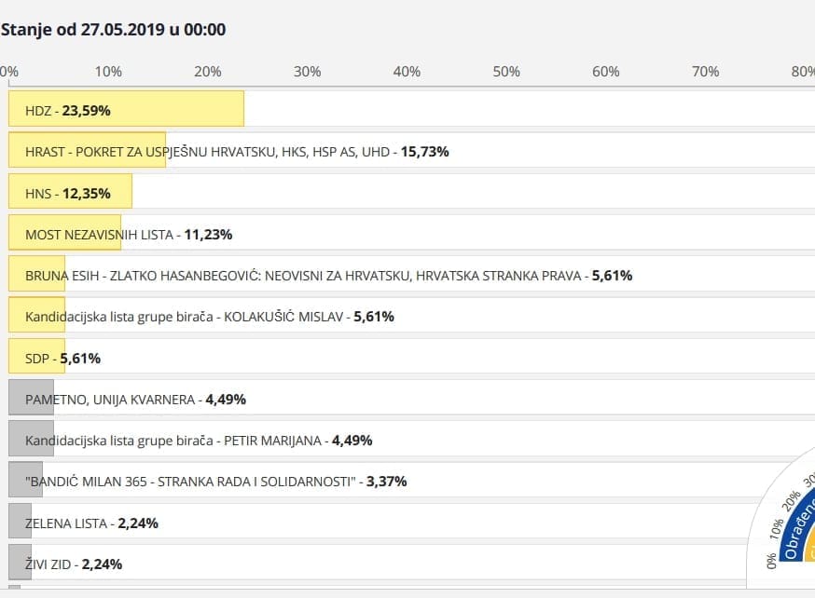Click the 40% axis tick label
Viewport: 815px width, 598px height.
tap(407, 72)
